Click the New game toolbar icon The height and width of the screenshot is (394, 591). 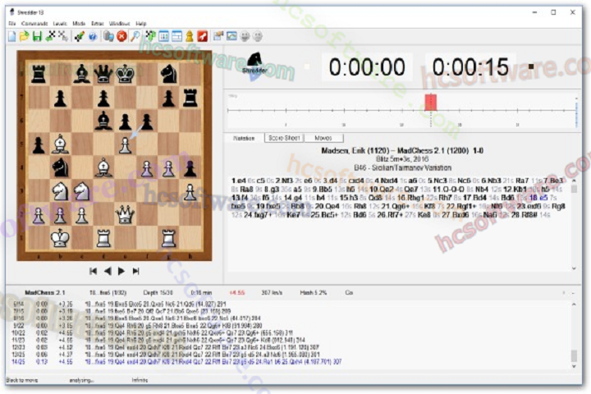(x=12, y=36)
